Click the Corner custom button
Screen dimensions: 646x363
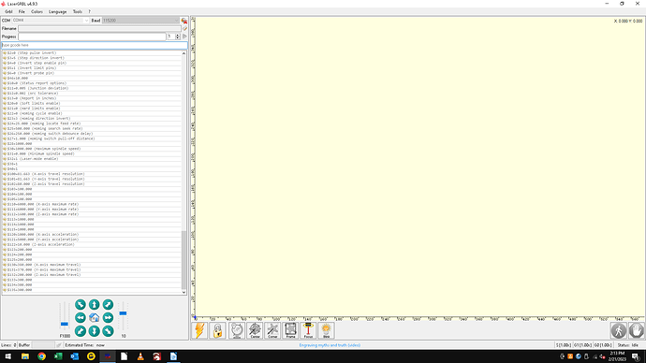pyautogui.click(x=272, y=330)
